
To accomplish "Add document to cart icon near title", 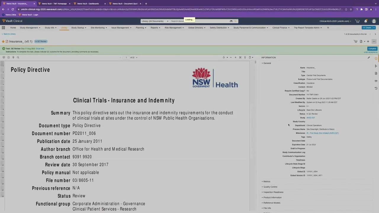I will click(356, 41).
